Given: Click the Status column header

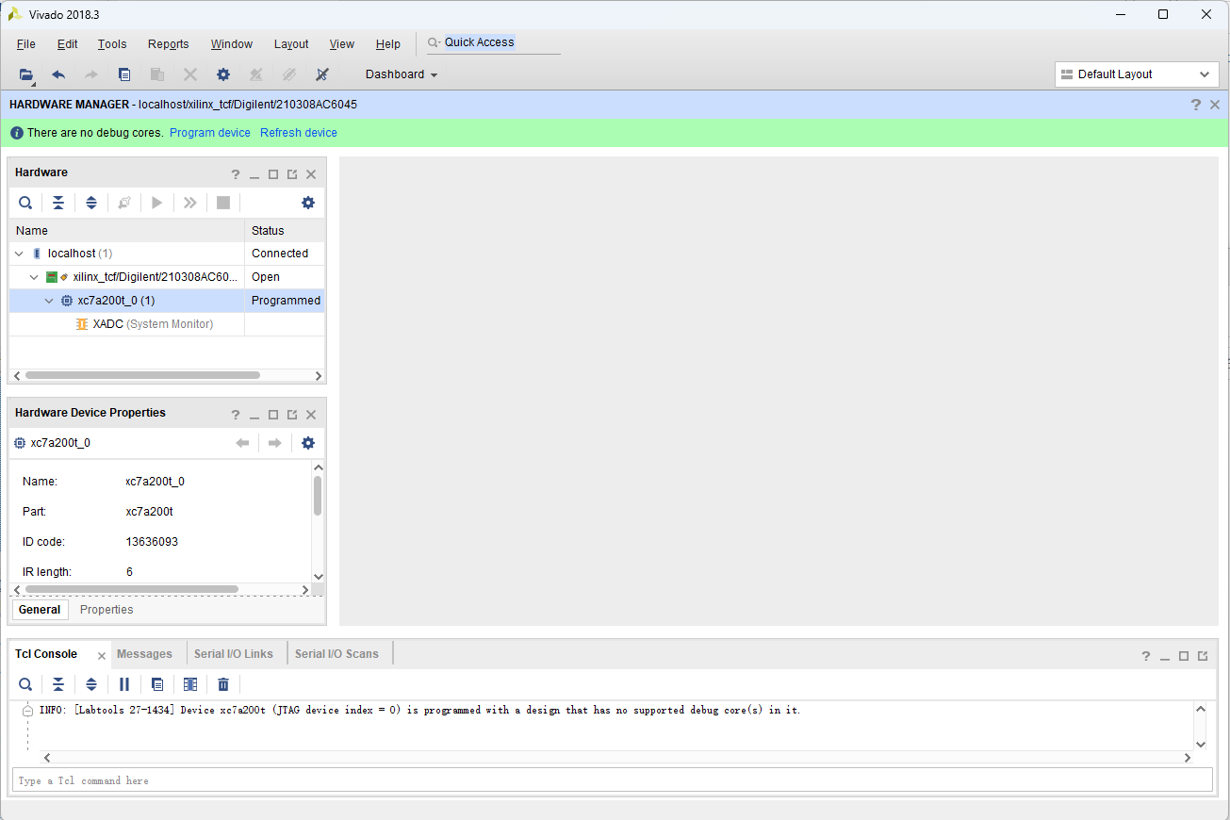Looking at the screenshot, I should coord(285,231).
